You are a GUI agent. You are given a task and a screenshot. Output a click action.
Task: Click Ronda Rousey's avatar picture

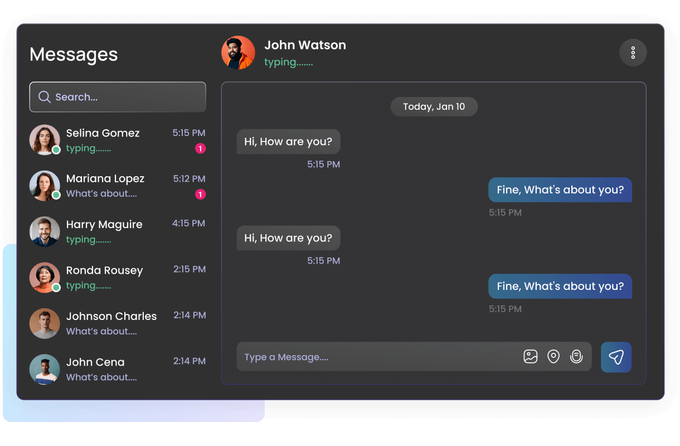click(x=45, y=277)
